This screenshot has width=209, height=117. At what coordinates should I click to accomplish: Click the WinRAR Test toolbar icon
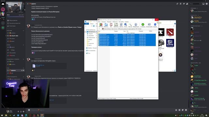(x=111, y=25)
